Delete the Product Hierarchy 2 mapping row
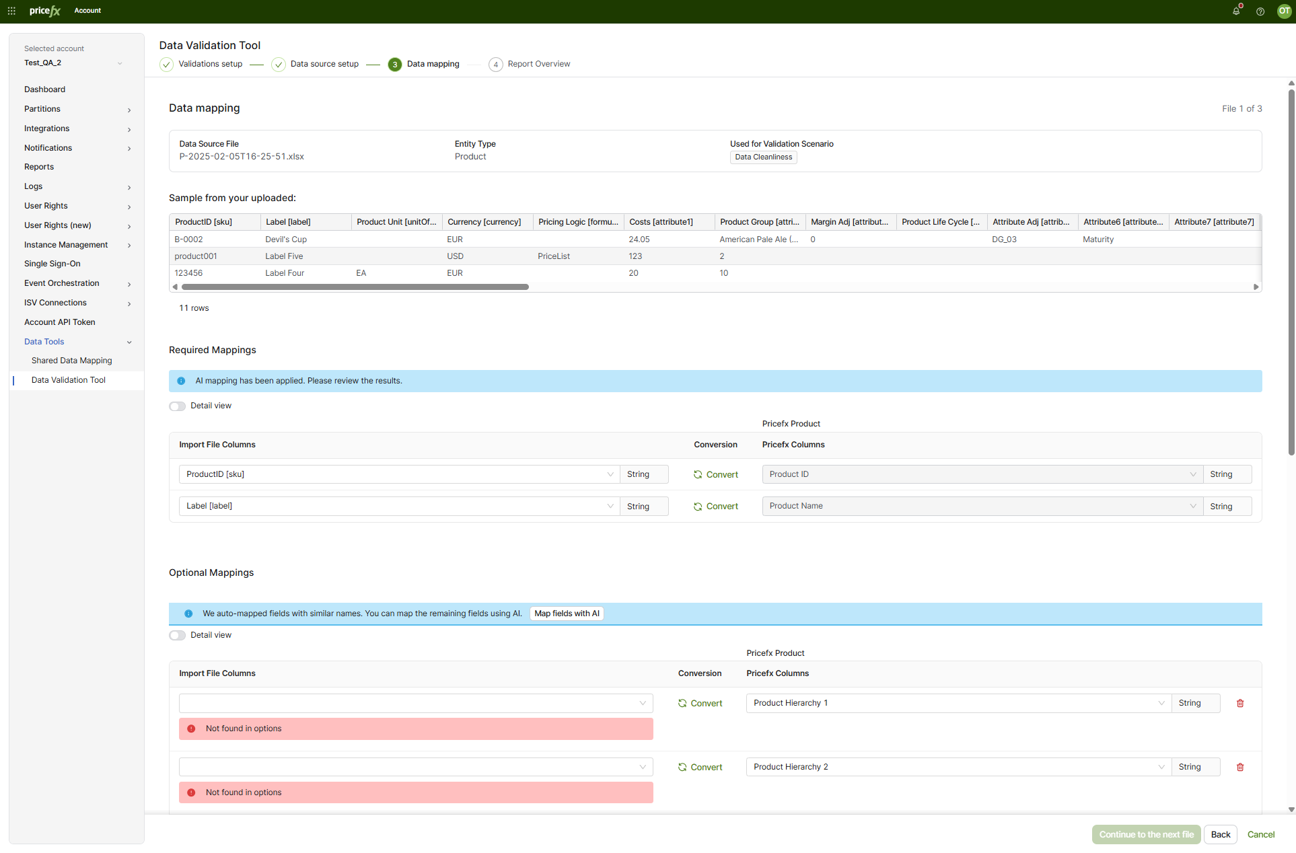Viewport: 1296px width, 853px height. click(x=1240, y=767)
